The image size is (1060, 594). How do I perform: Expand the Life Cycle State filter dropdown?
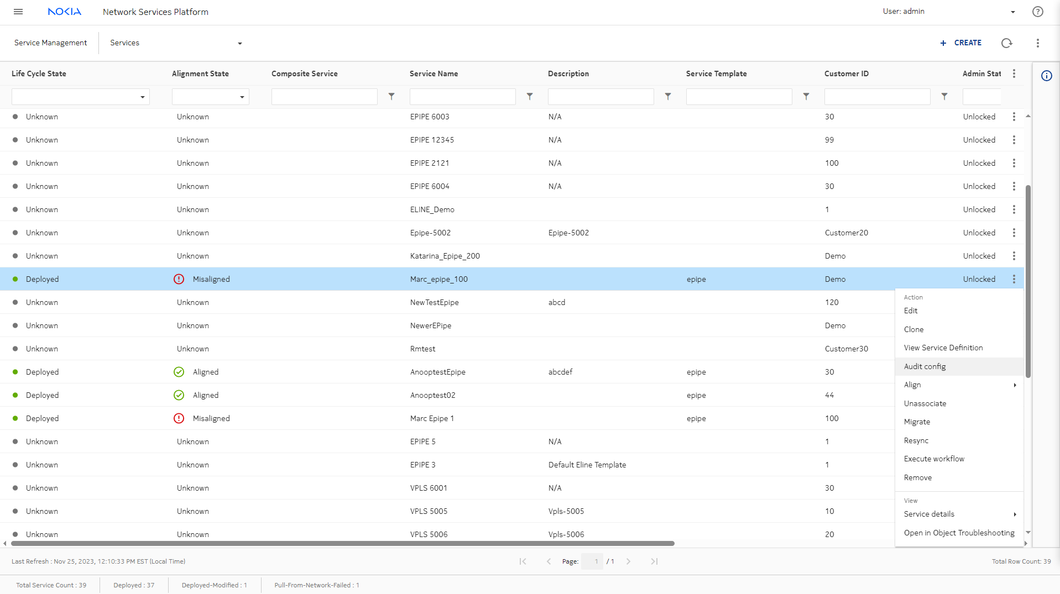click(142, 97)
